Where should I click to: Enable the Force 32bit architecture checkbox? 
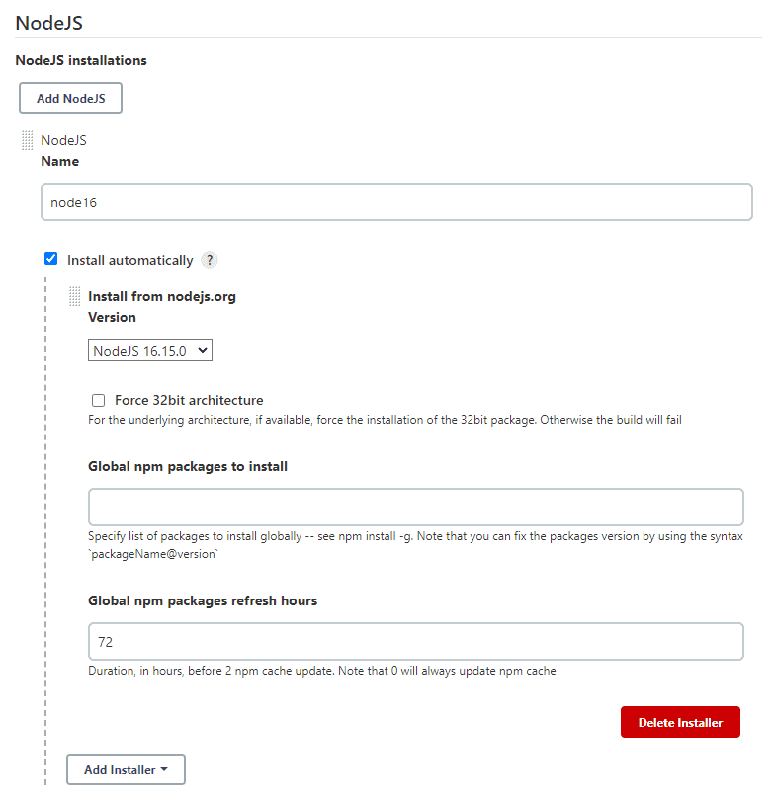pos(99,401)
